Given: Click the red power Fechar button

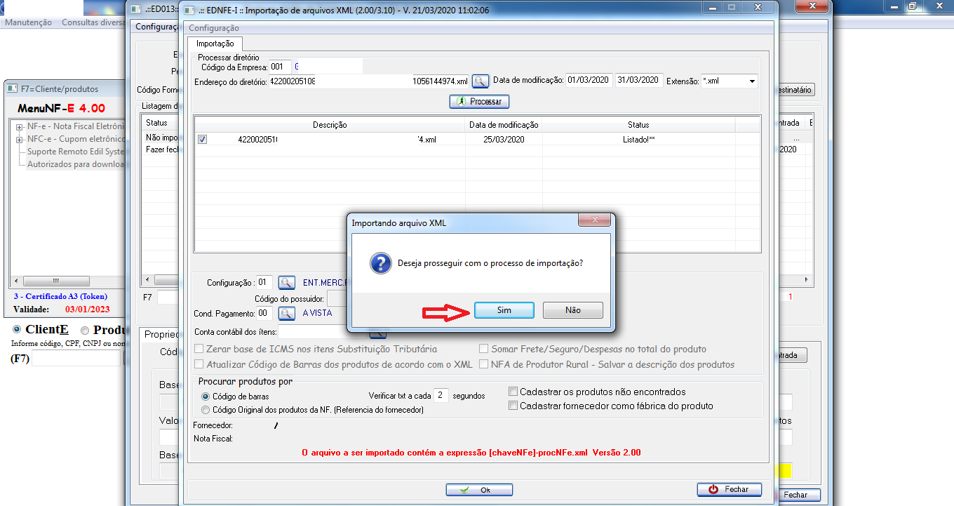Looking at the screenshot, I should point(728,489).
